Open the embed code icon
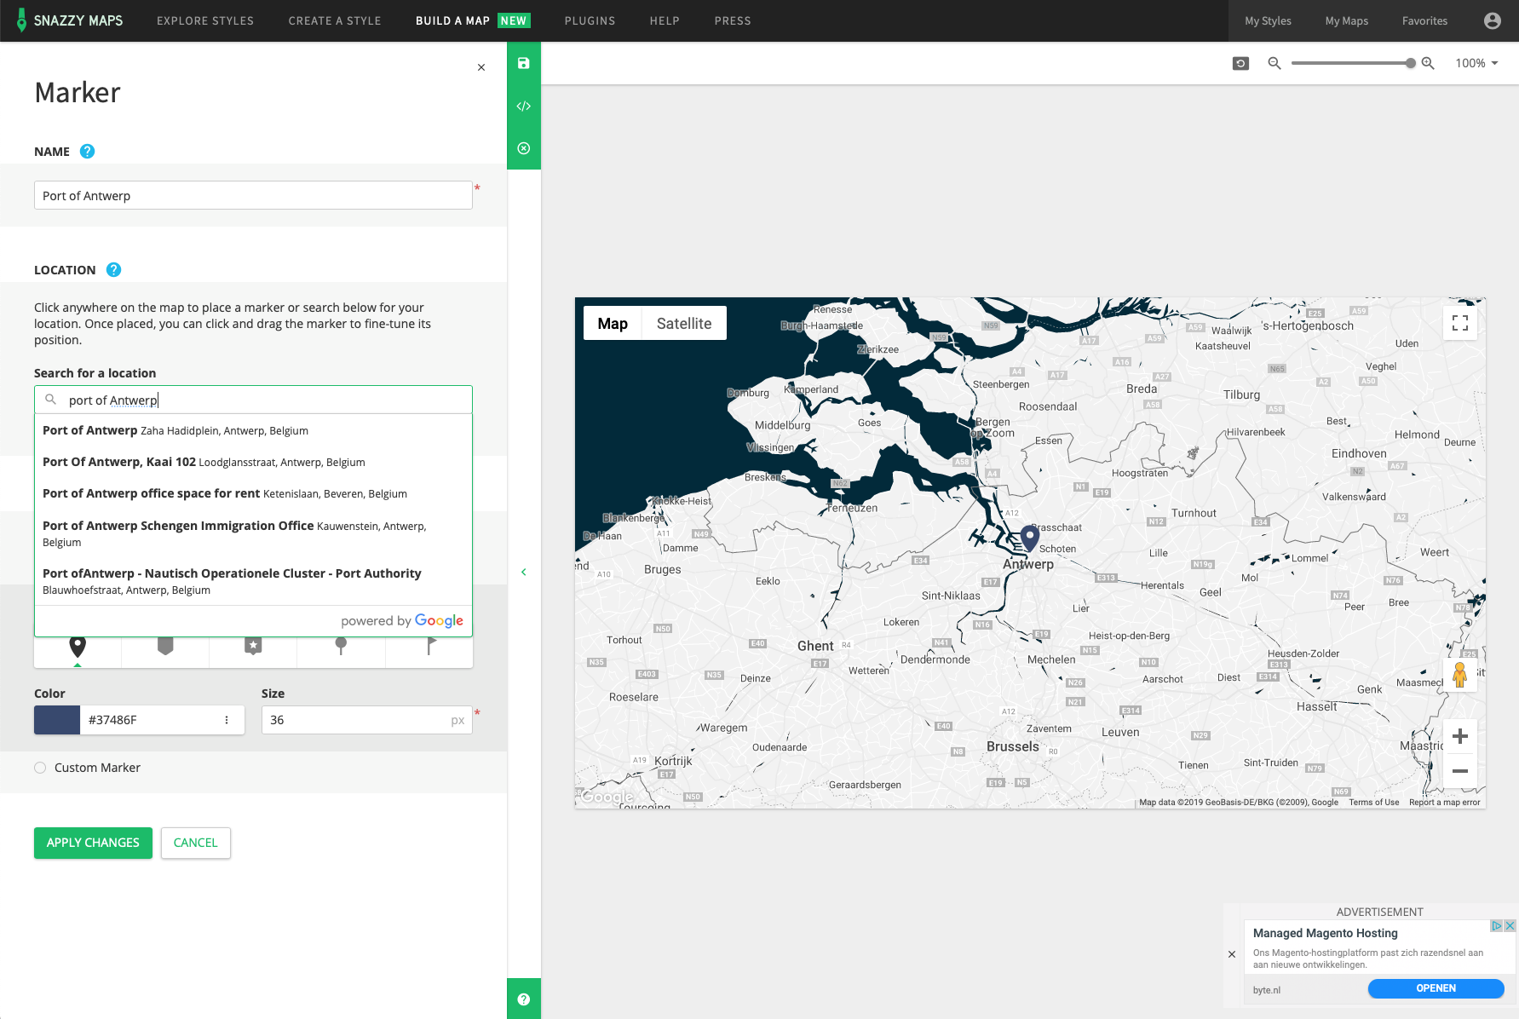This screenshot has height=1019, width=1519. 524,106
